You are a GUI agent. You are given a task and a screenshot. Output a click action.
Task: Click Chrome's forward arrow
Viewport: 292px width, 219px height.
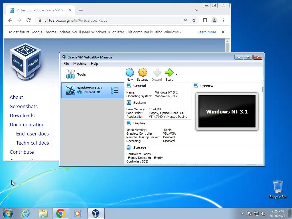(19, 20)
